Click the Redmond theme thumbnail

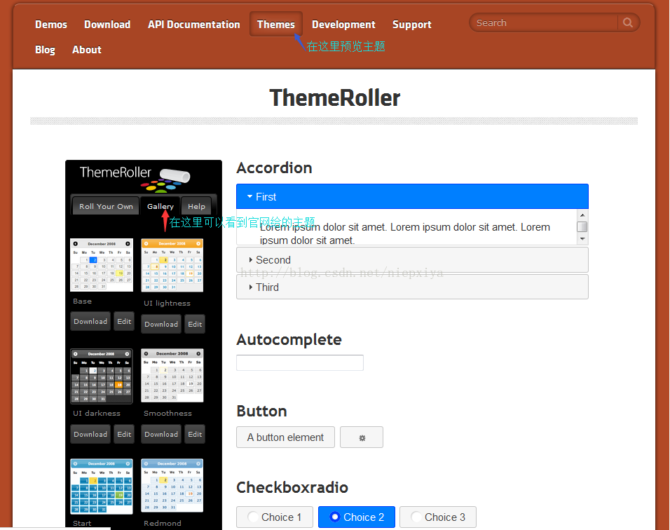click(x=172, y=486)
